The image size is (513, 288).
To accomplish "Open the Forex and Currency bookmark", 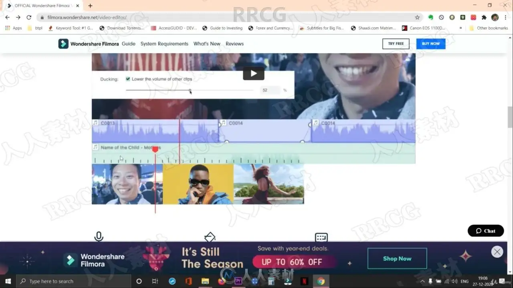I will point(271,28).
